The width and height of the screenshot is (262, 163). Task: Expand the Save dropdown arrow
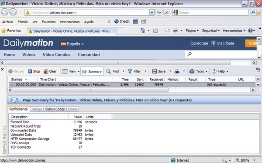[170, 71]
